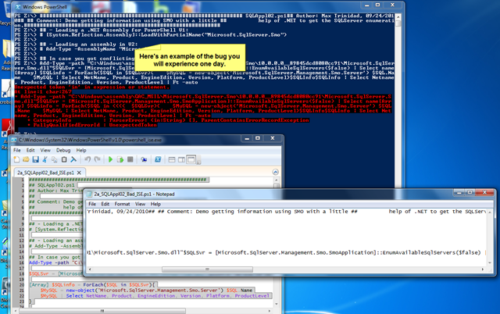The image size is (500, 314).
Task: Open new remote PowerShell tab icon
Action: [x=144, y=159]
